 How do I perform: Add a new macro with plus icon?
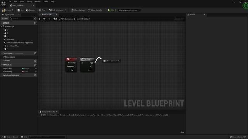35,61
